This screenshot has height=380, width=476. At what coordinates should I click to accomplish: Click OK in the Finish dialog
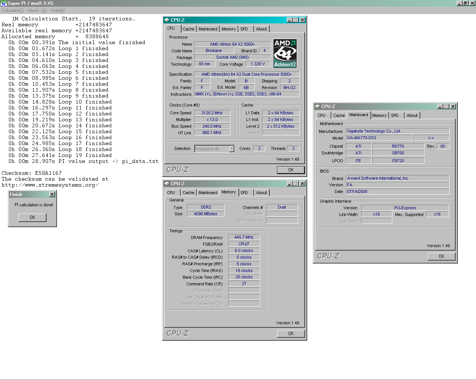coord(33,217)
